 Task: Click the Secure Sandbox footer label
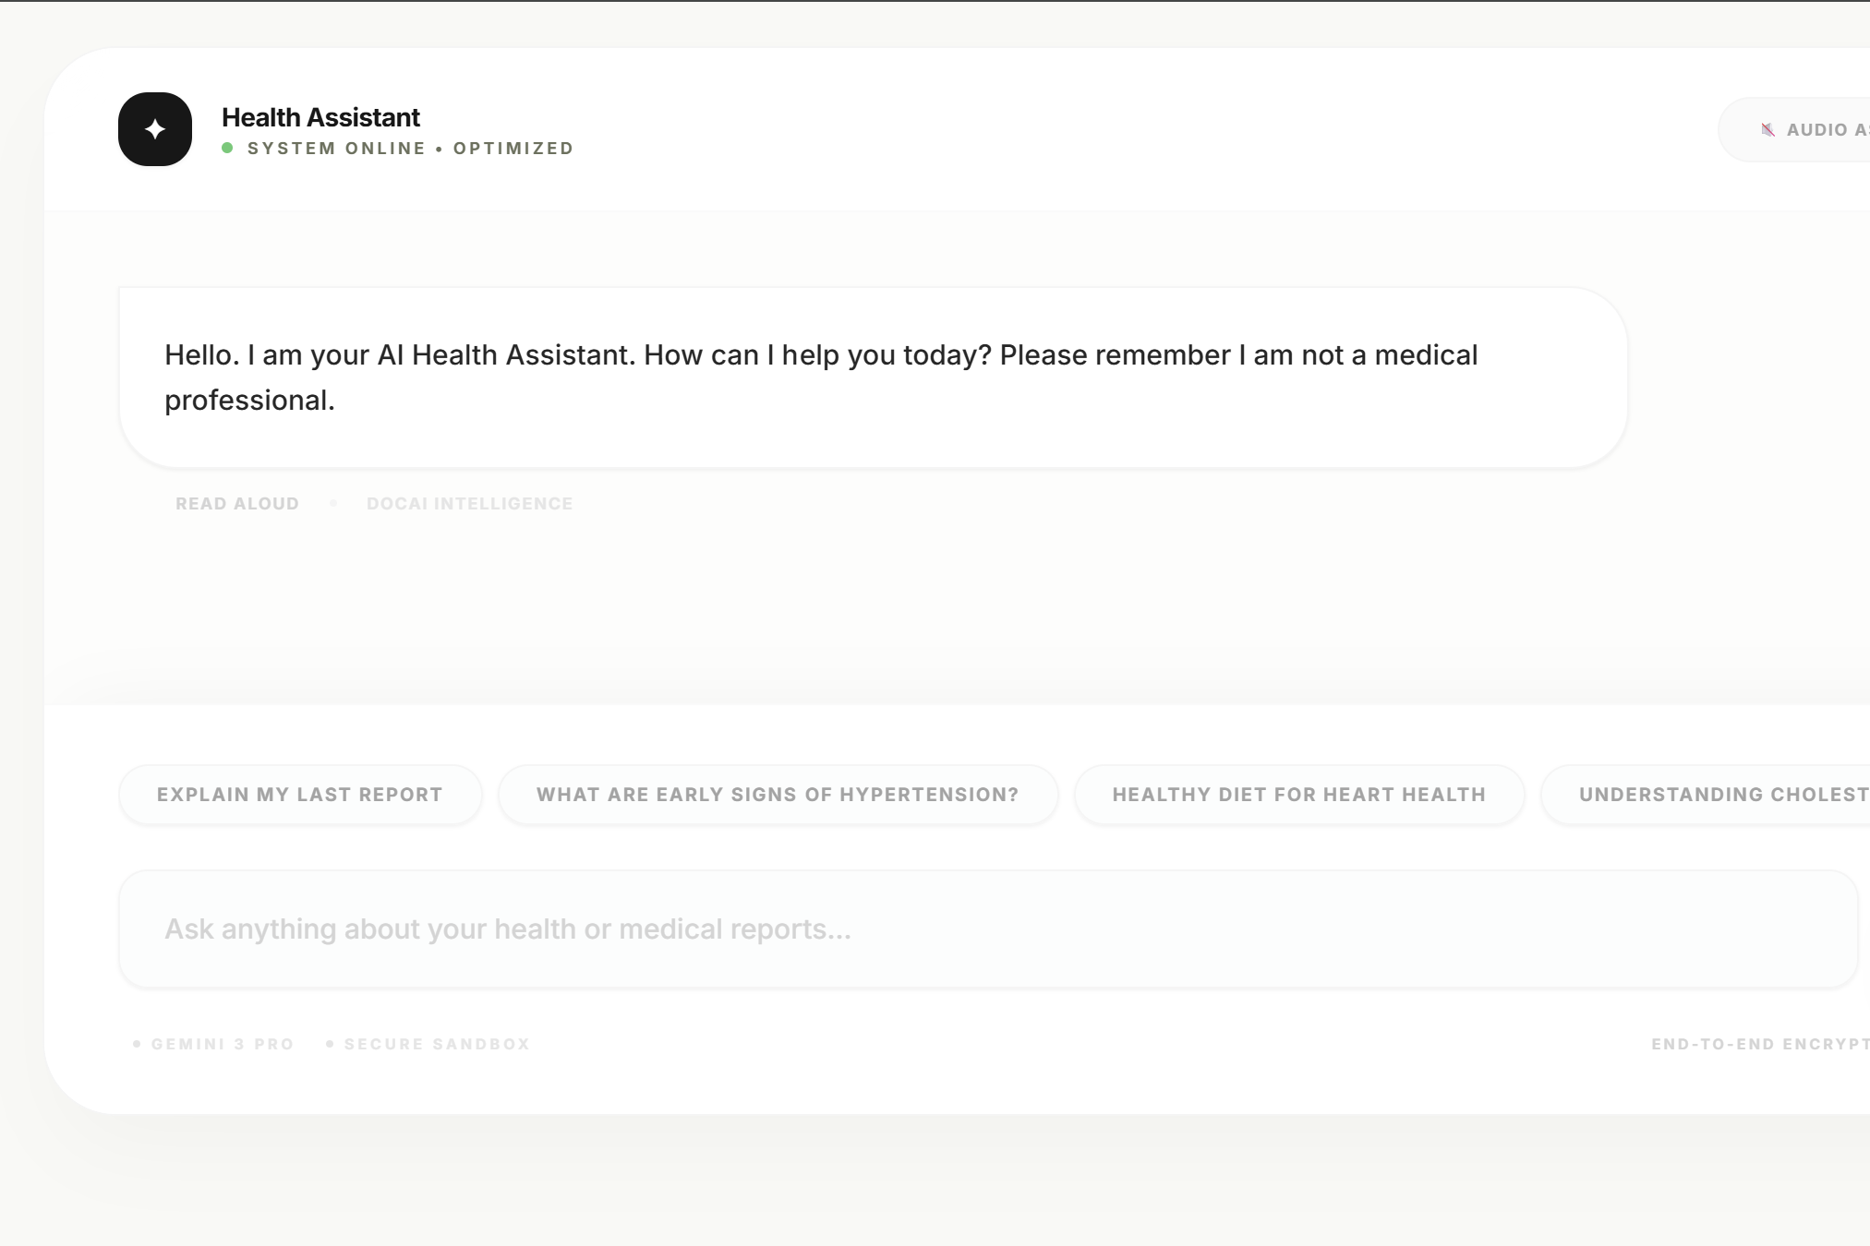tap(437, 1044)
